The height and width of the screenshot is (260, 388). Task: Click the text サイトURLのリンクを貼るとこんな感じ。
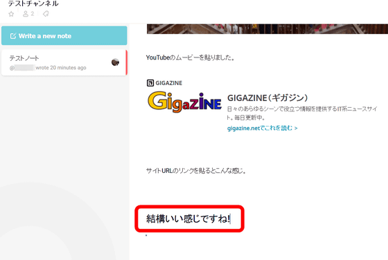[195, 171]
